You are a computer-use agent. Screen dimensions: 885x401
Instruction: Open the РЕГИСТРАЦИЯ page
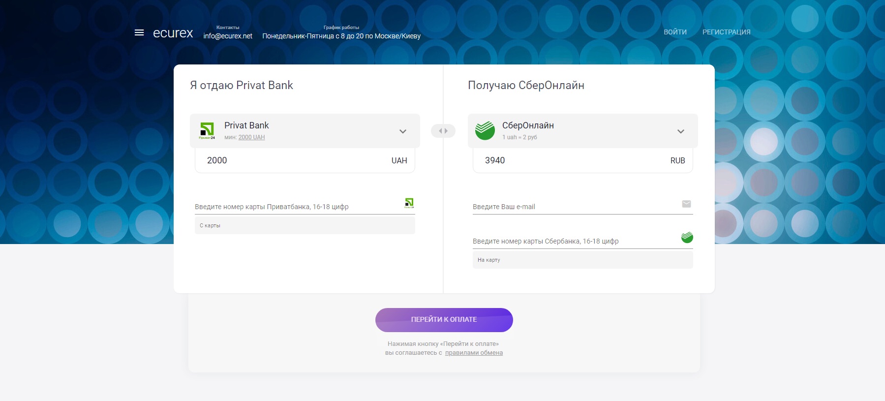point(726,32)
